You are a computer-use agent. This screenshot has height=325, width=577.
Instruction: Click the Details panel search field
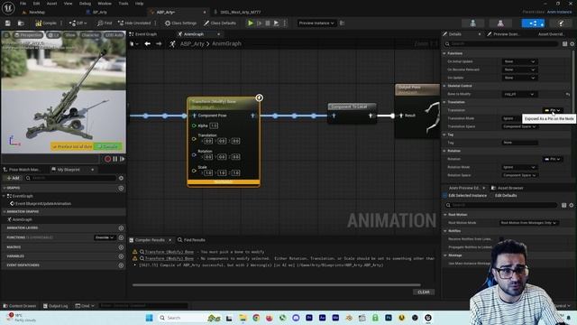point(501,44)
